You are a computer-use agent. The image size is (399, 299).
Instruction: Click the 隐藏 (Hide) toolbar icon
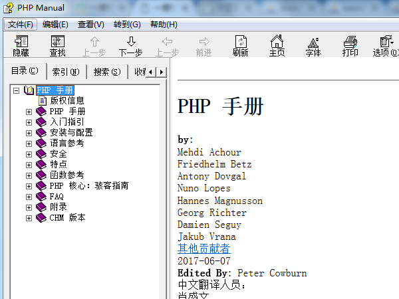pos(21,41)
